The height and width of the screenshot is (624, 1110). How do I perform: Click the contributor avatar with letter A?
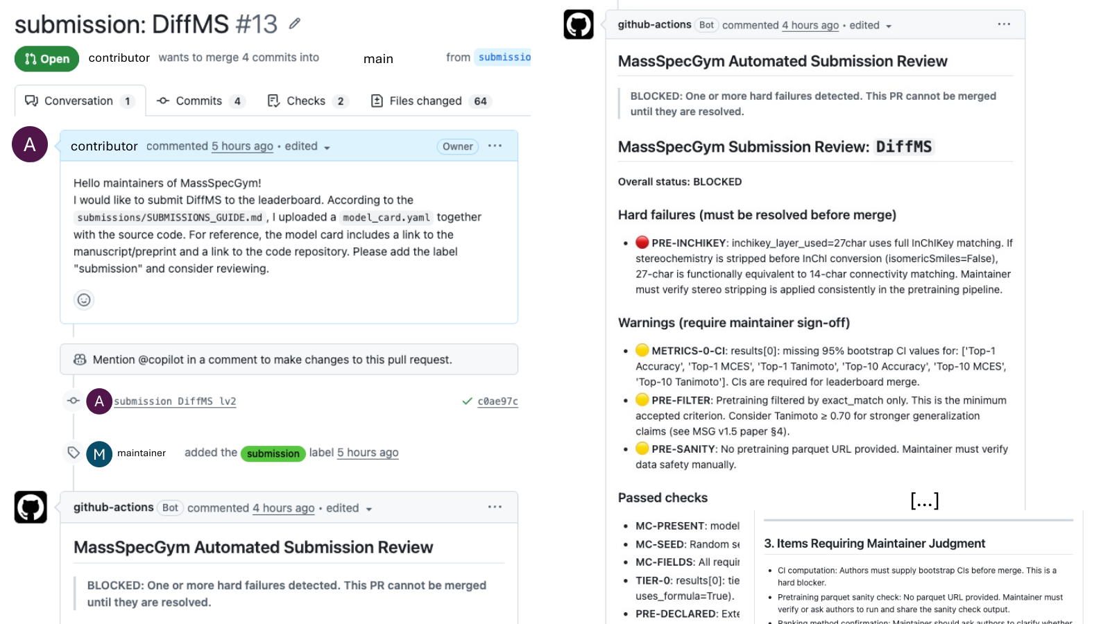click(30, 144)
